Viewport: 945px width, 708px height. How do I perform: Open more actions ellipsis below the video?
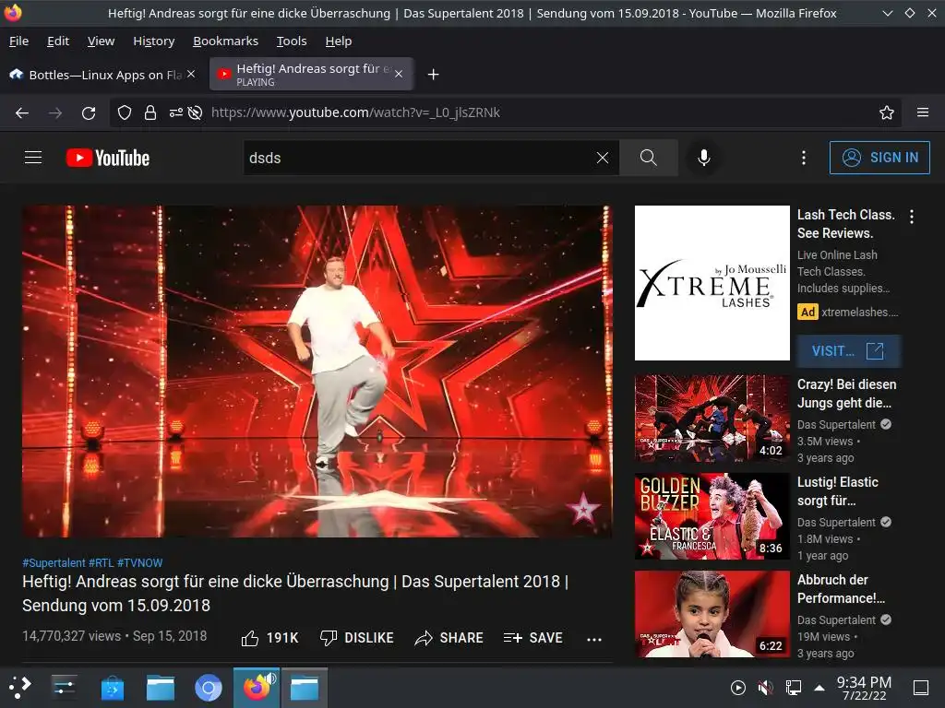click(x=594, y=640)
